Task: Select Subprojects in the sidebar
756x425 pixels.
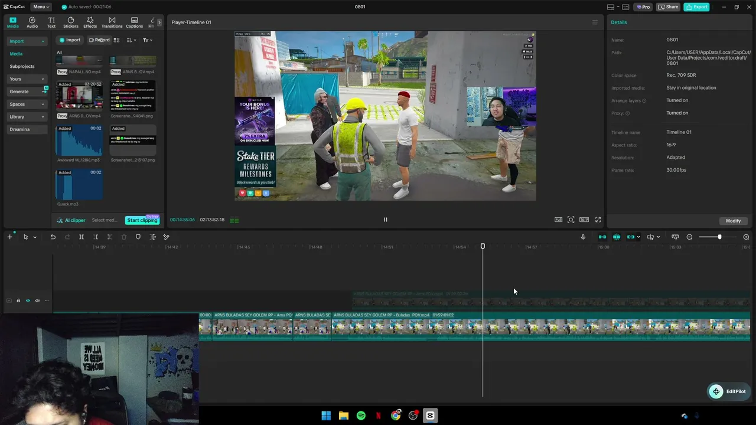Action: 22,67
